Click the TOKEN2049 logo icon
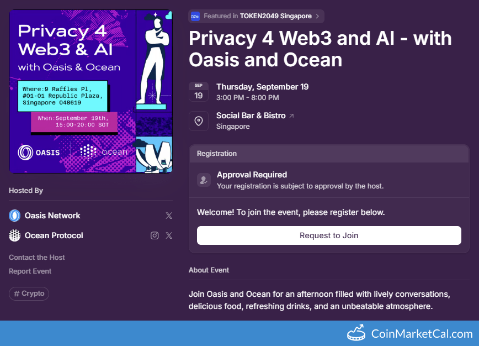 point(195,16)
